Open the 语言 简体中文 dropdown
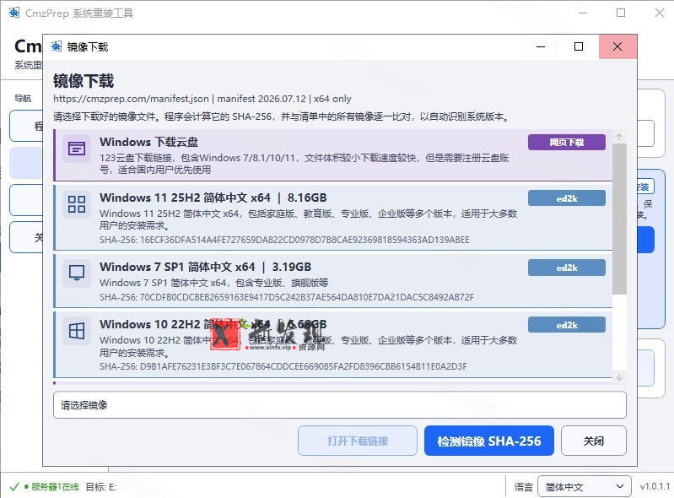 (585, 487)
